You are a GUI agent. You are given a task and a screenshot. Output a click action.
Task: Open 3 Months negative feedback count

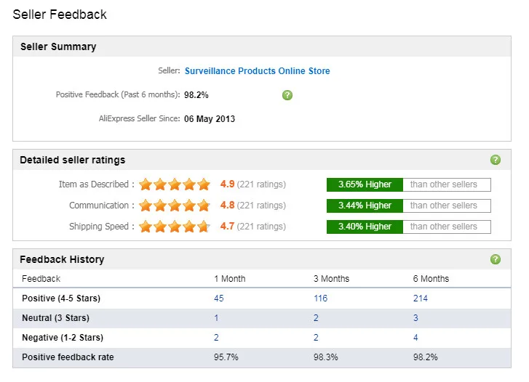click(x=316, y=338)
